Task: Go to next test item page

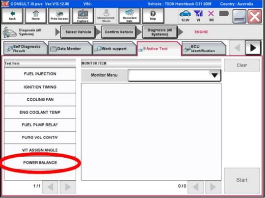Action: click(x=68, y=187)
